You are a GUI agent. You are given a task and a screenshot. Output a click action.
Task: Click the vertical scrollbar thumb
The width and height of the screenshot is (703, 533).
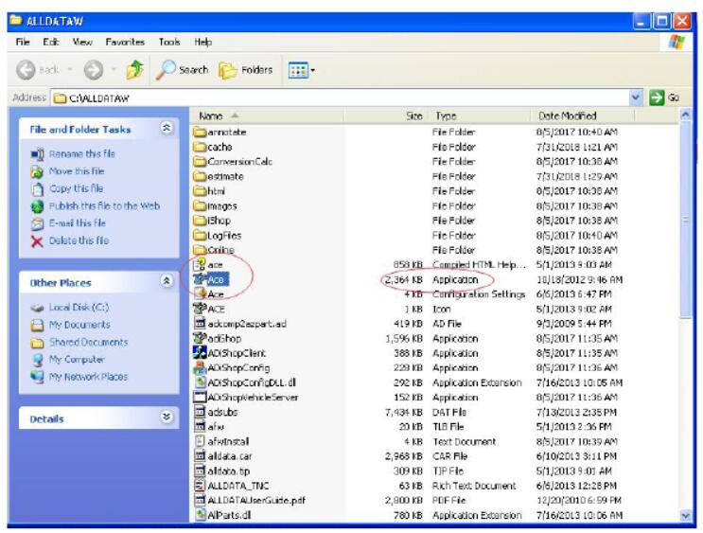[x=685, y=220]
